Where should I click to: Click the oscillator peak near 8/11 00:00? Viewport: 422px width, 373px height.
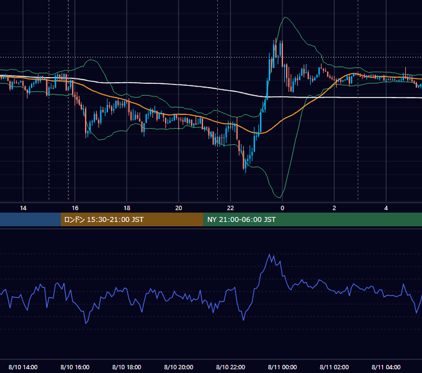click(269, 254)
